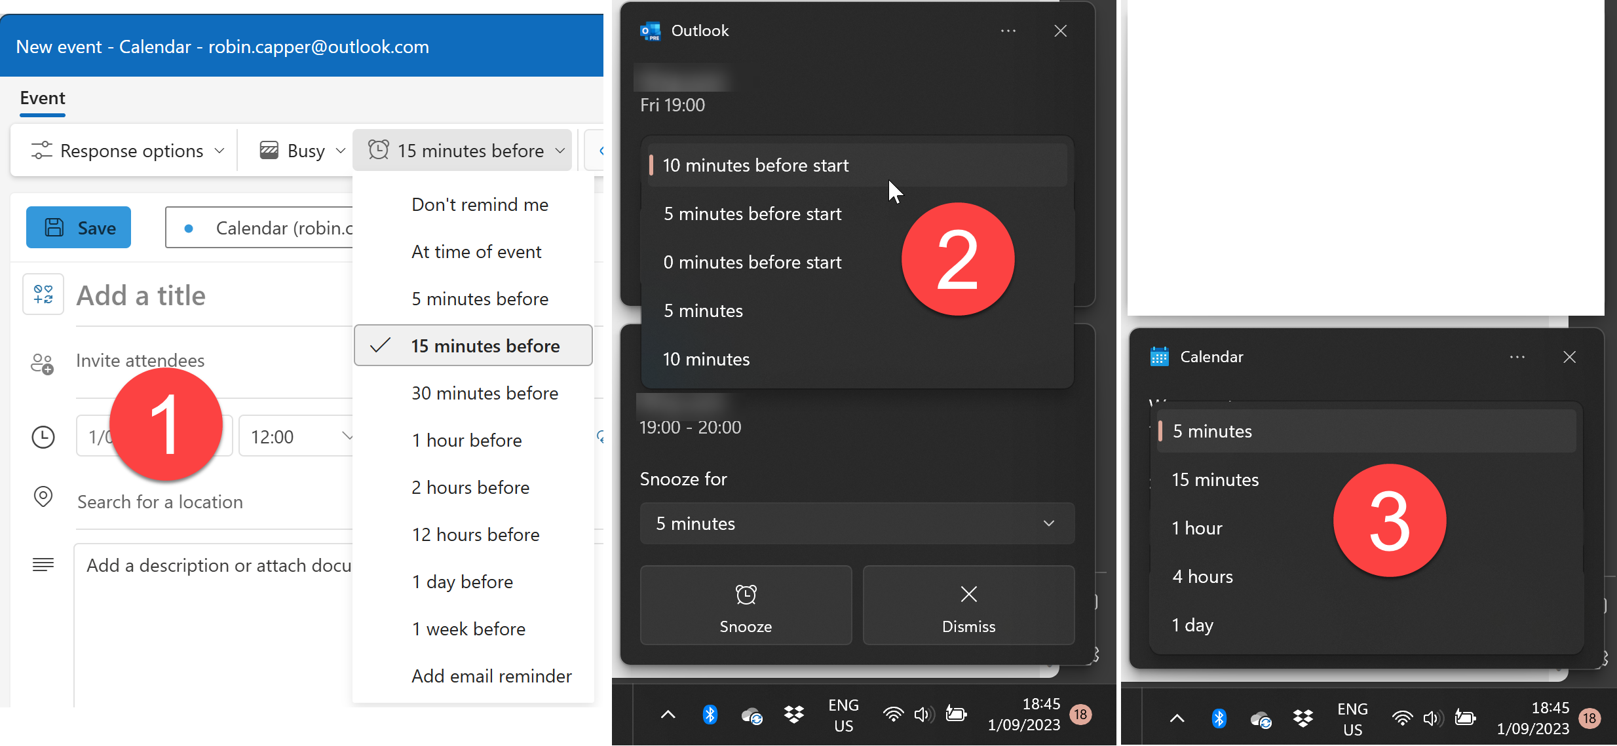This screenshot has height=746, width=1617.
Task: Click the Bluetooth icon in middle taskbar
Action: 710,715
